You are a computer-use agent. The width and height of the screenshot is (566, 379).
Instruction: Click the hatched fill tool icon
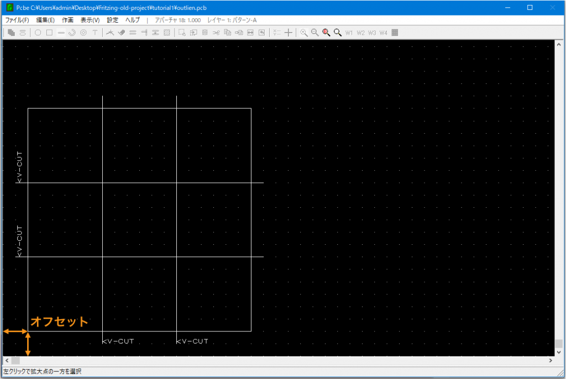(x=167, y=33)
